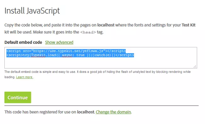This screenshot has height=124, width=205.
Task: Click the Show advanced link
Action: 59,42
